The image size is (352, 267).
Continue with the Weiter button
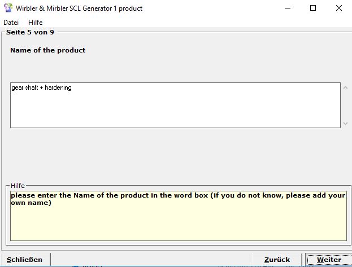click(328, 260)
